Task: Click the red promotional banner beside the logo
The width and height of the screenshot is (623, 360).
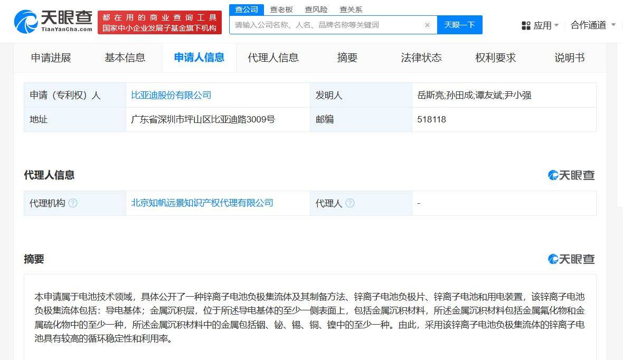Action: [x=159, y=21]
